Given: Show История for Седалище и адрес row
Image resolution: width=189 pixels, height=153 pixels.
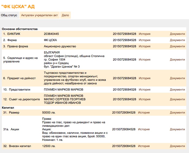Looking at the screenshot, I should click(145, 60).
